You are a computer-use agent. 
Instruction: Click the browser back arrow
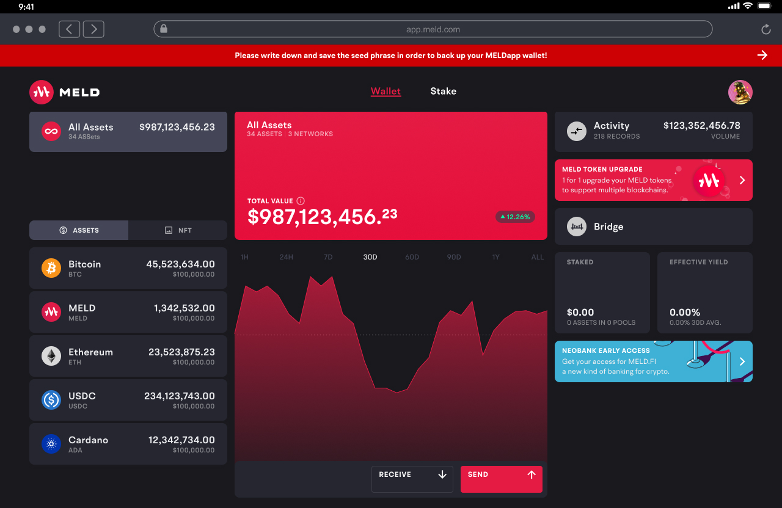pos(70,29)
